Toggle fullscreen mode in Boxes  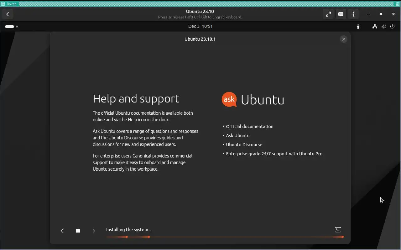(328, 14)
